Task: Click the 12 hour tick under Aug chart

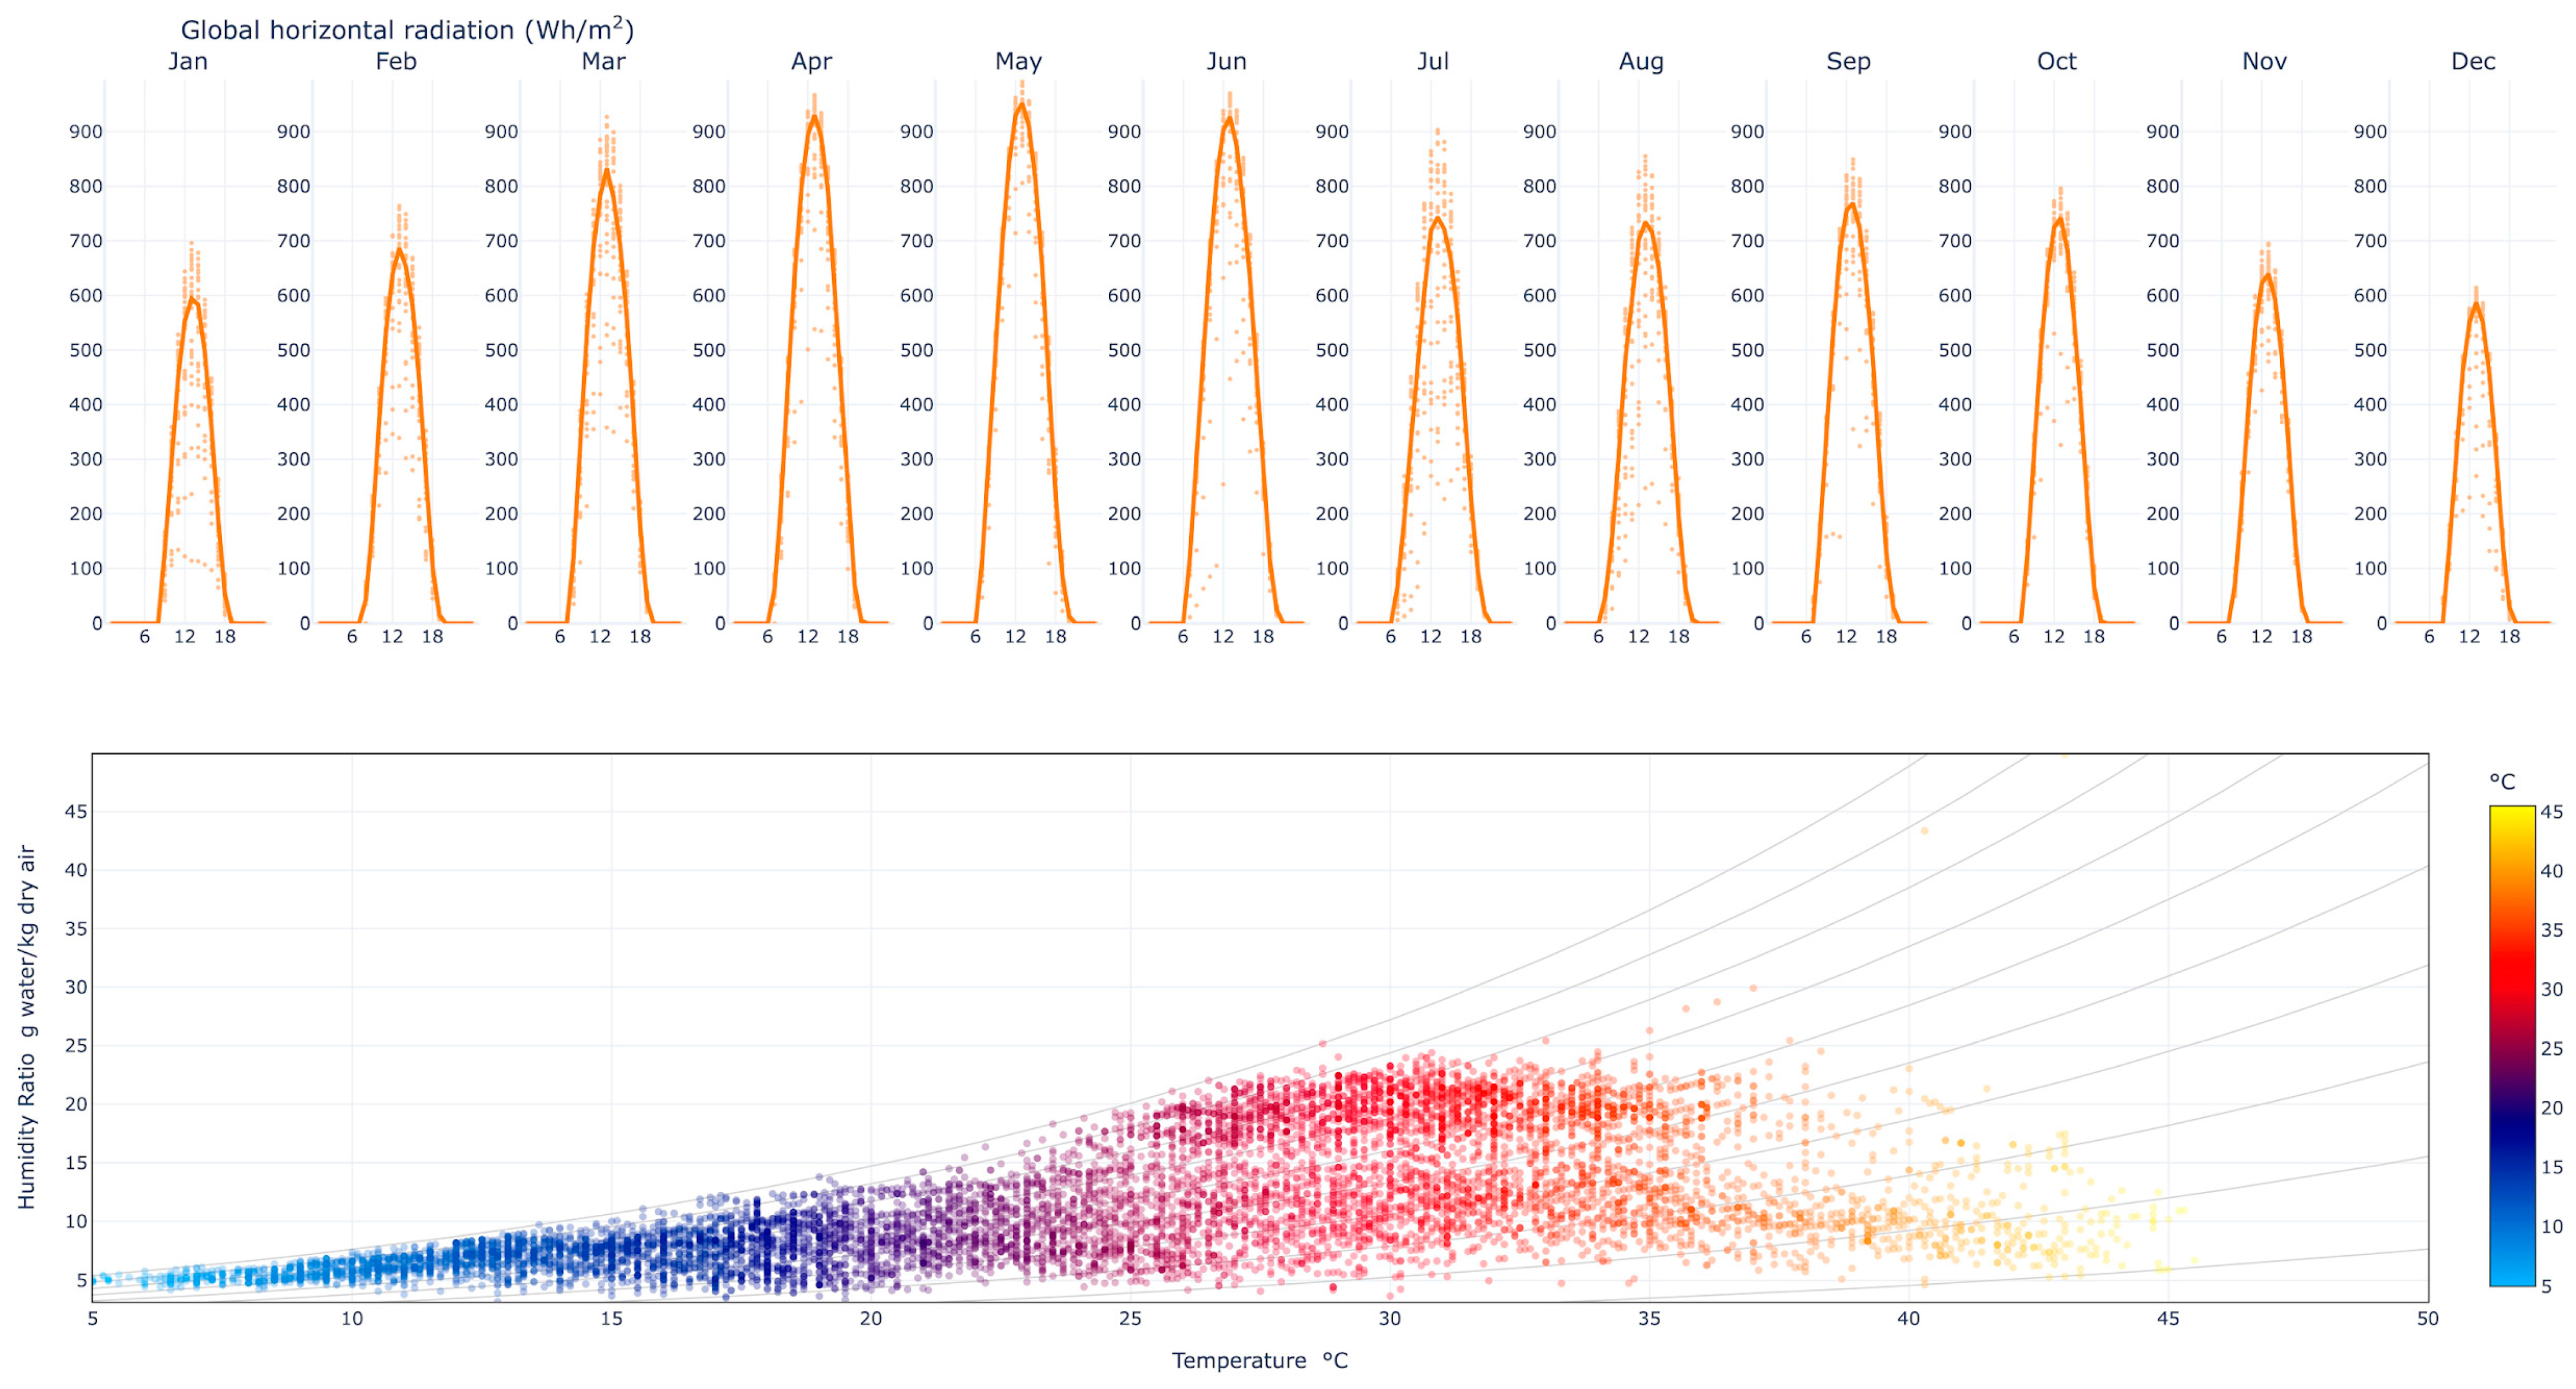Action: pos(1638,636)
